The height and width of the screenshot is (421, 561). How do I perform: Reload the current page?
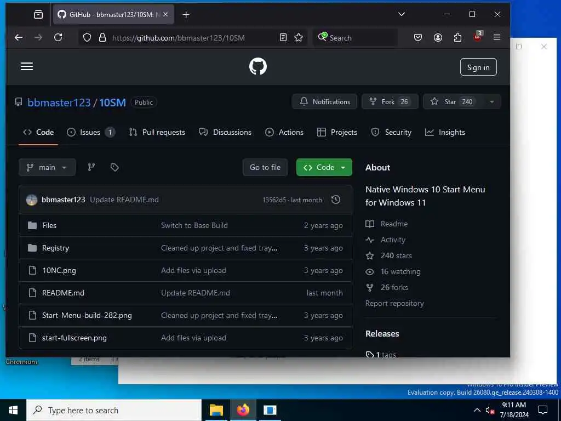click(58, 38)
